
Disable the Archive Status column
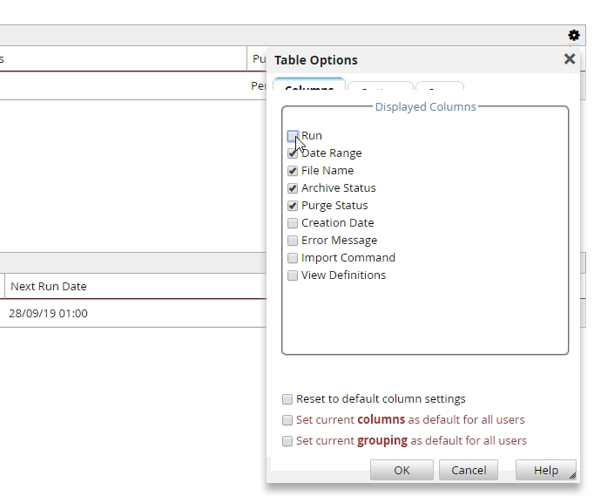(x=293, y=188)
